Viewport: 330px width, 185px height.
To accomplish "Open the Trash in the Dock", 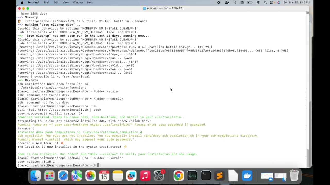I will (x=294, y=176).
